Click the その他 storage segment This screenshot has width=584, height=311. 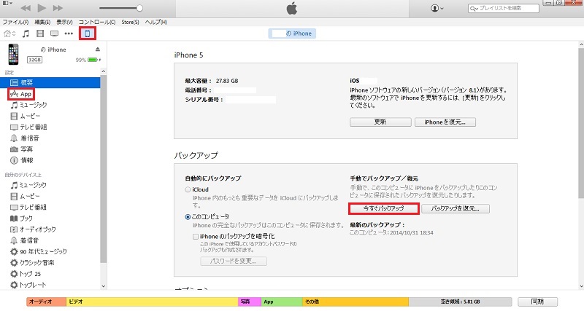click(356, 302)
